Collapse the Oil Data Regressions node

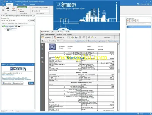point(4,28)
